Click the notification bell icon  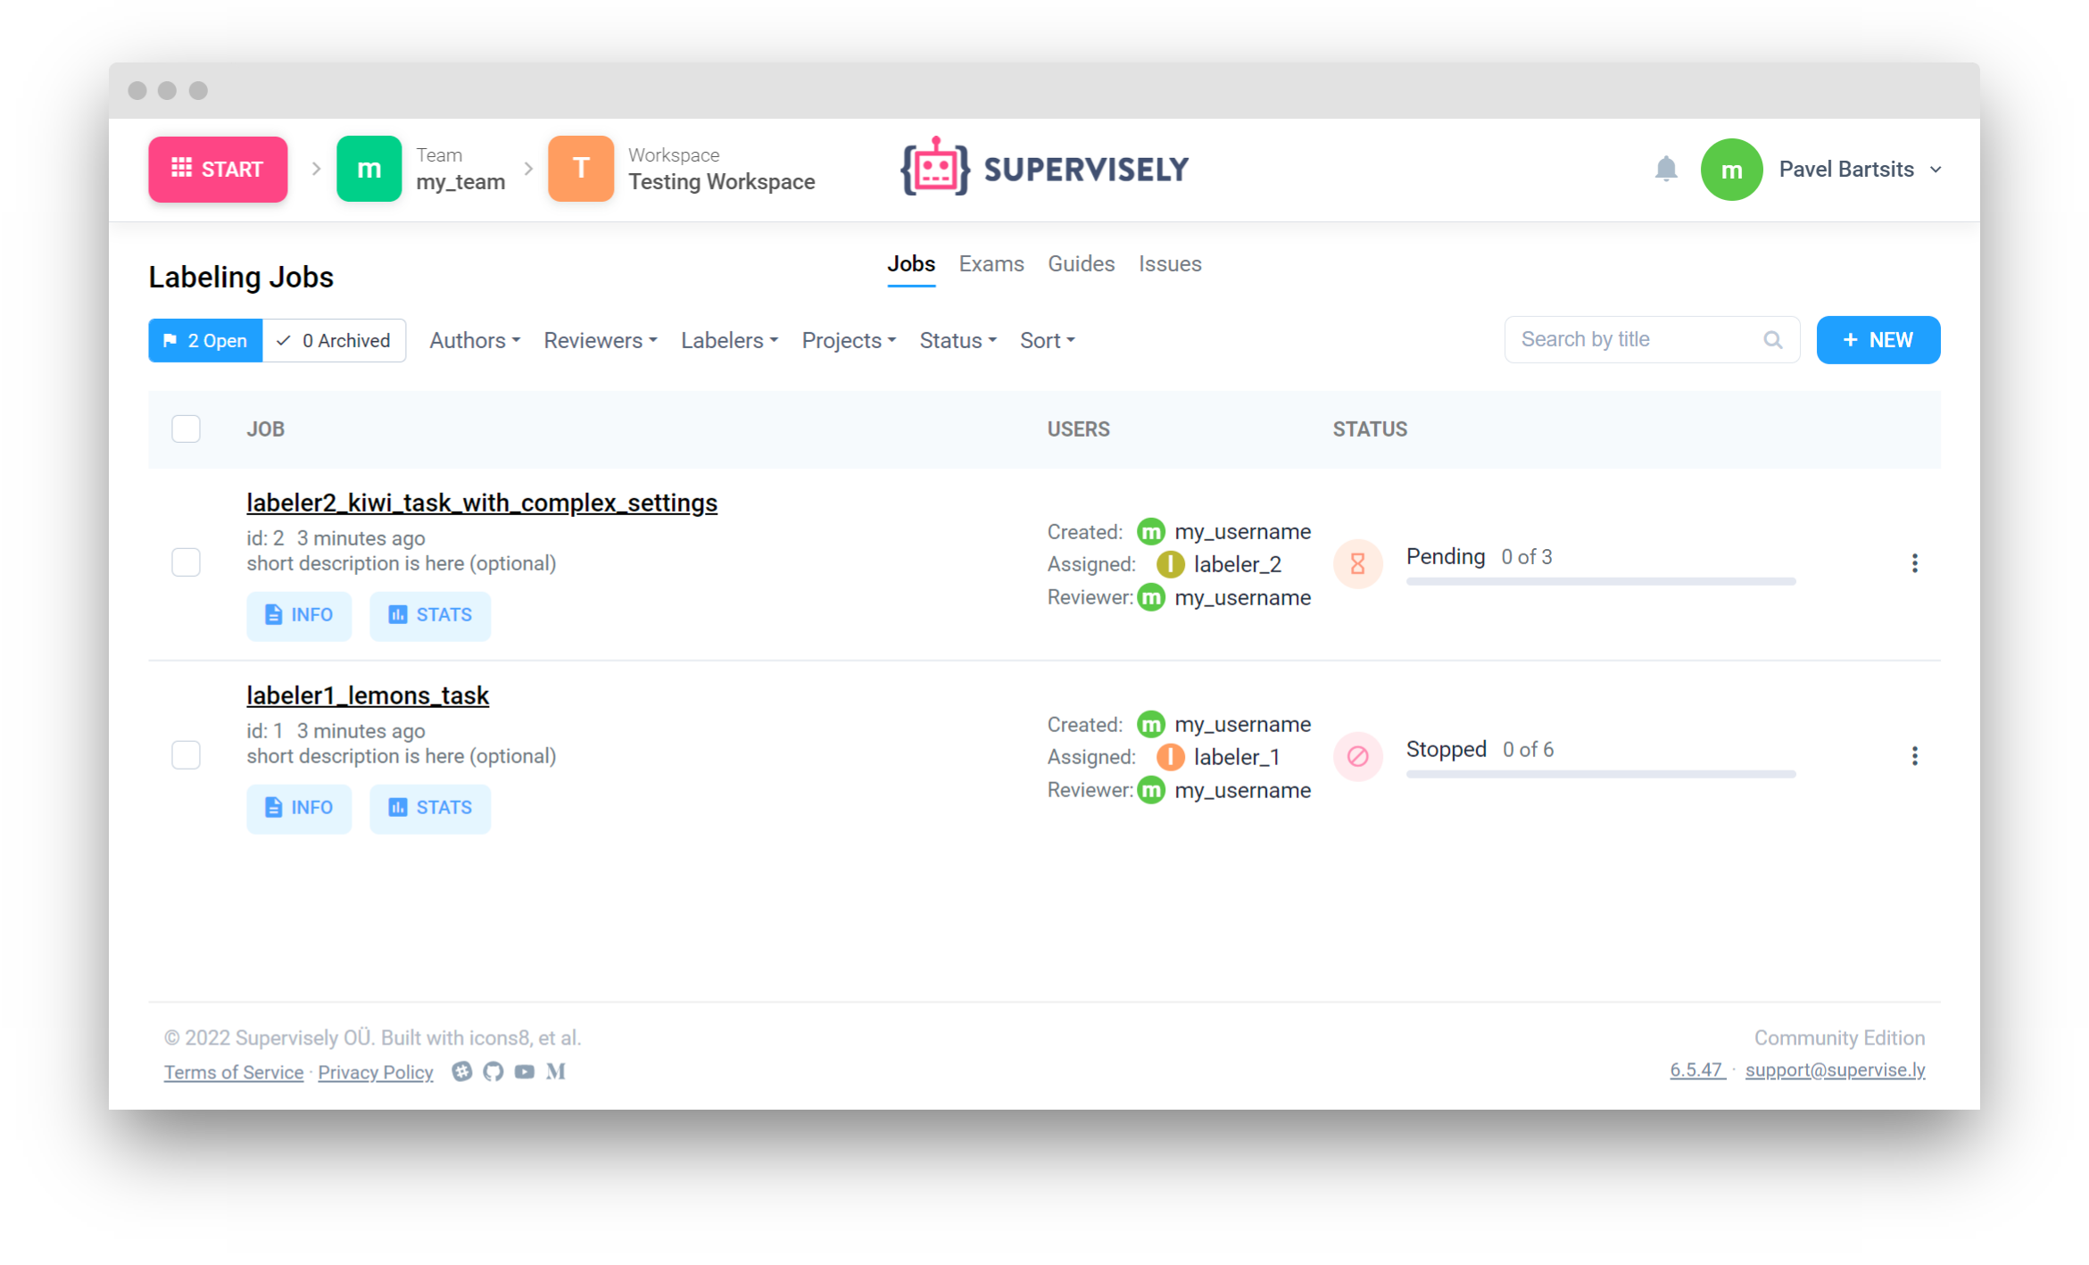[x=1666, y=170]
